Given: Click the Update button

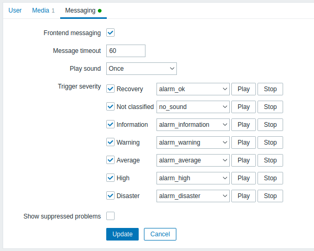Looking at the screenshot, I should coord(122,234).
